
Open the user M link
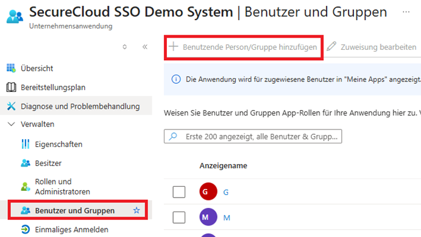(x=227, y=218)
